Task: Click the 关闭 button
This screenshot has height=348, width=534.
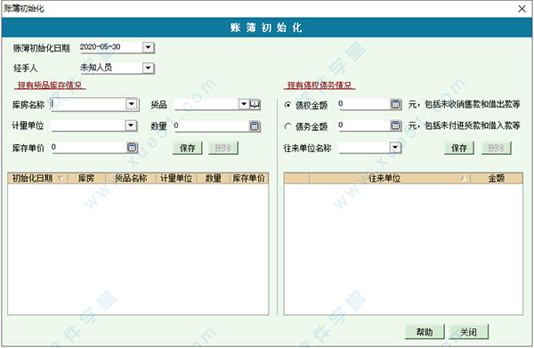Action: click(x=469, y=332)
